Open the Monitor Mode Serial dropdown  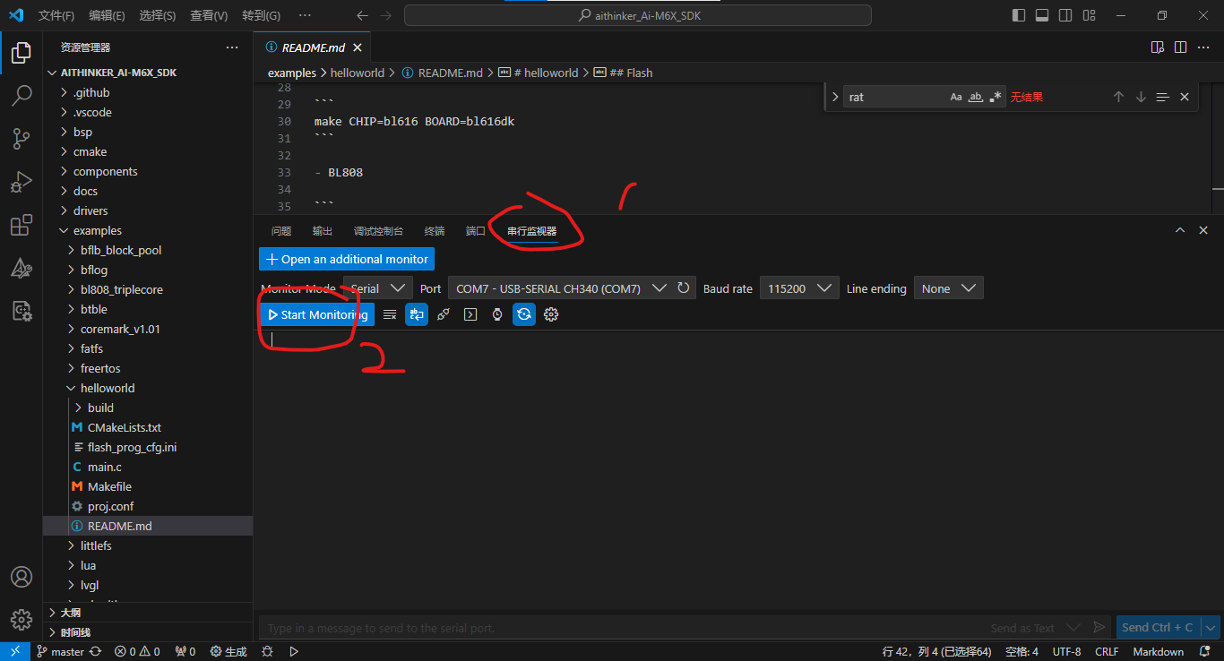click(377, 288)
